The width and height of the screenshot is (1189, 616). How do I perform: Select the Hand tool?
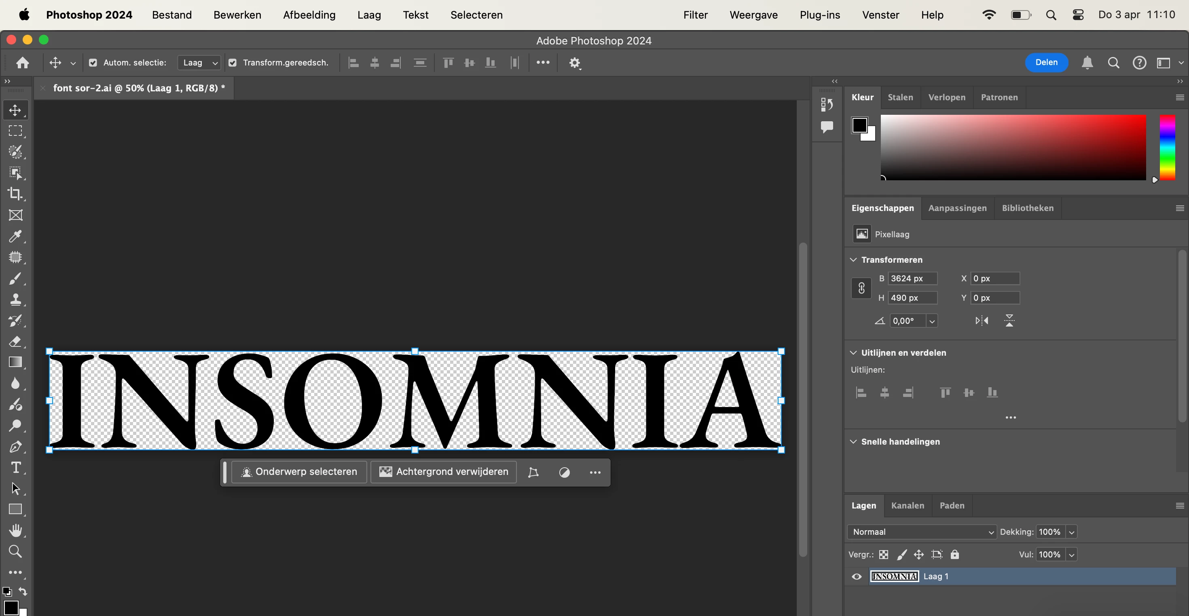(x=15, y=530)
